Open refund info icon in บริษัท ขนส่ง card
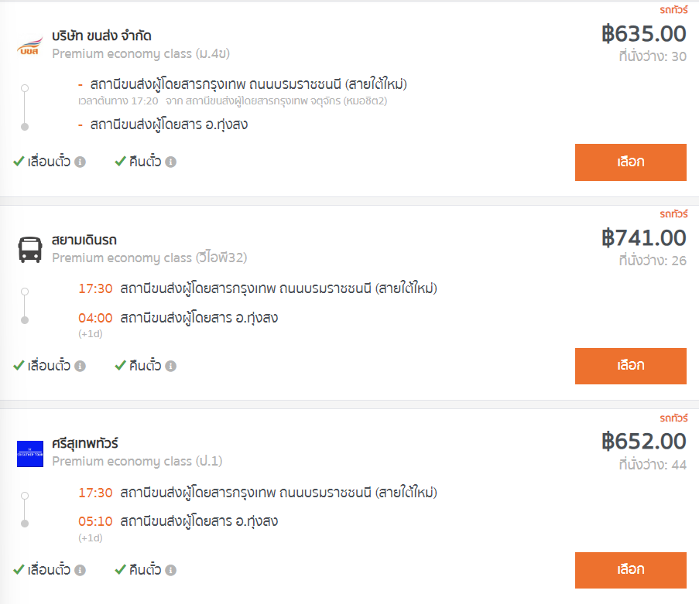 [x=171, y=162]
